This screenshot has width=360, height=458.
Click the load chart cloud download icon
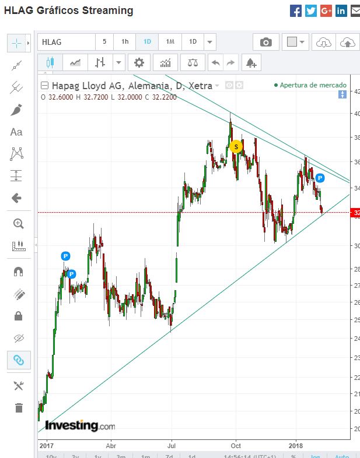tap(324, 42)
